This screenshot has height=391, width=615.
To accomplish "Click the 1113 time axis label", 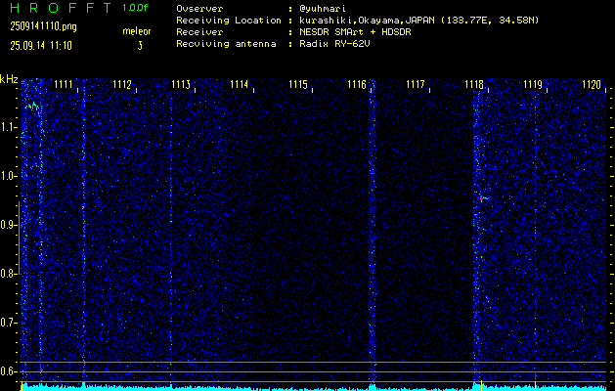I will click(x=181, y=85).
